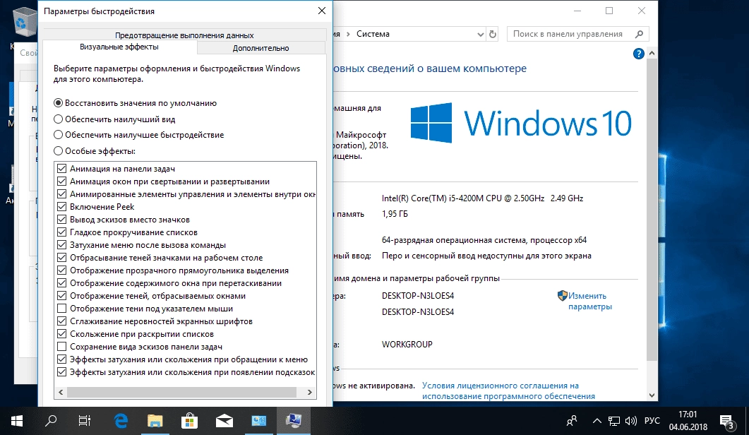The image size is (749, 435).
Task: Open Control Panel help question icon
Action: [x=639, y=54]
